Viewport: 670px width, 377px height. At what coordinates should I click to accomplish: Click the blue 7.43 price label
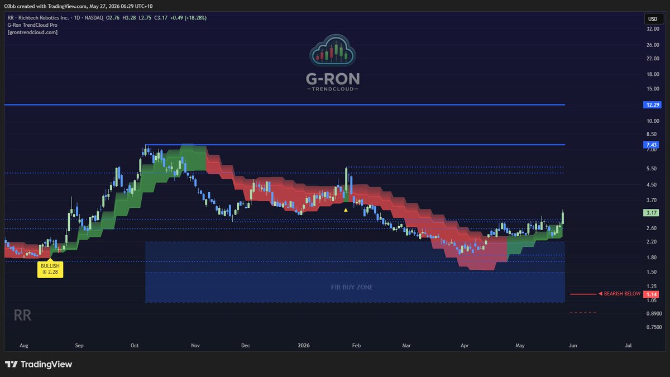[650, 145]
